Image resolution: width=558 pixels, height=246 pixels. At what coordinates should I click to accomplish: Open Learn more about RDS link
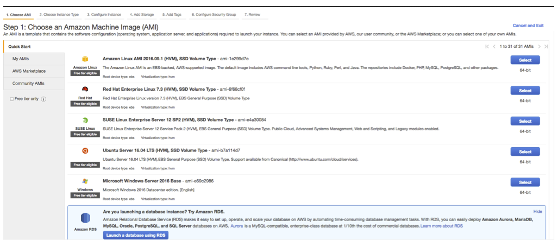[x=442, y=226]
